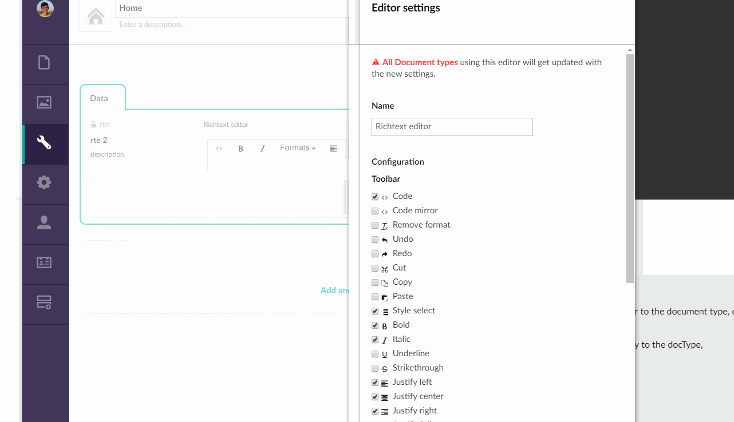Click the source code toolbar button in rte preview
Viewport: 734px width, 422px height.
219,149
